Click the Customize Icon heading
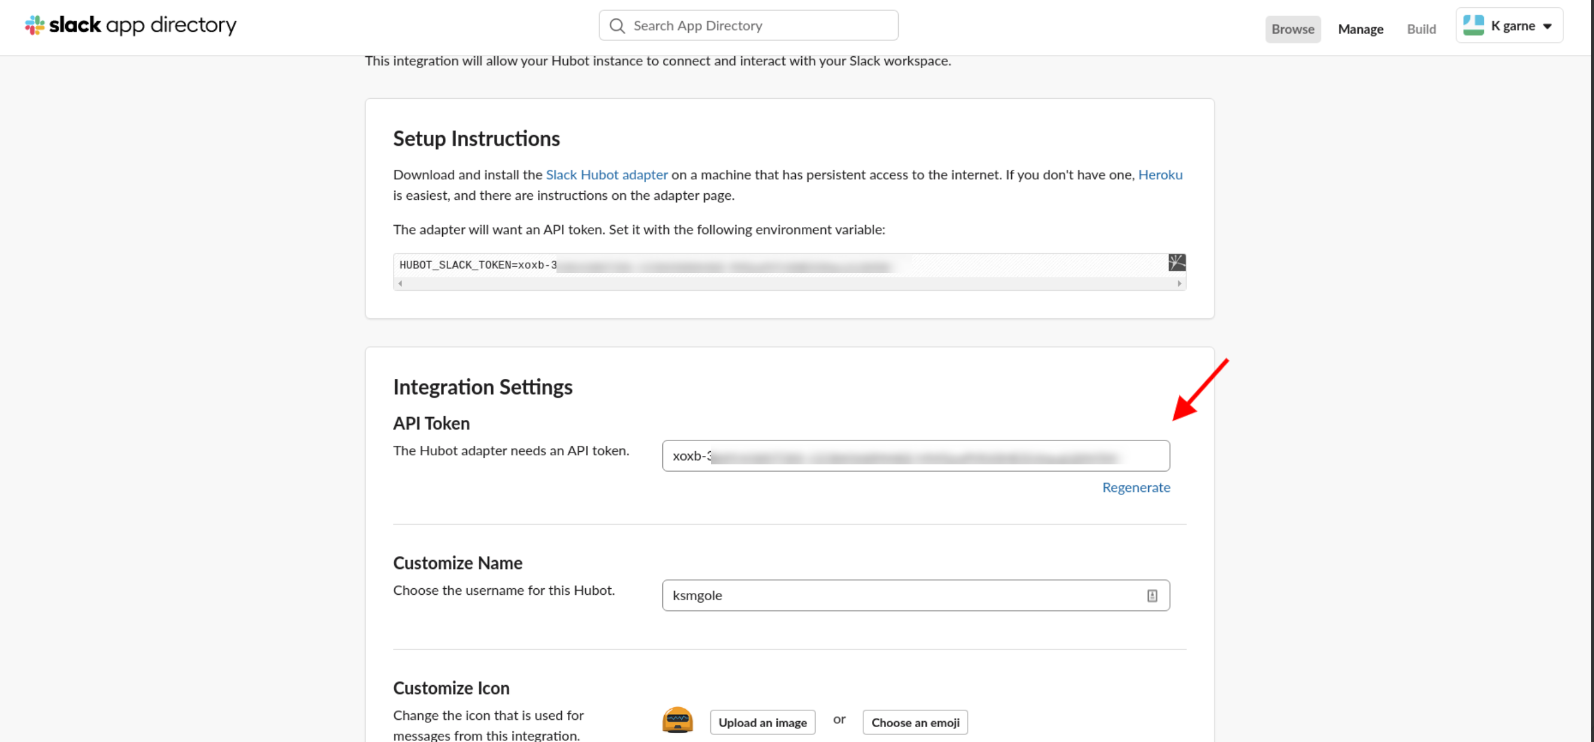 coord(451,688)
